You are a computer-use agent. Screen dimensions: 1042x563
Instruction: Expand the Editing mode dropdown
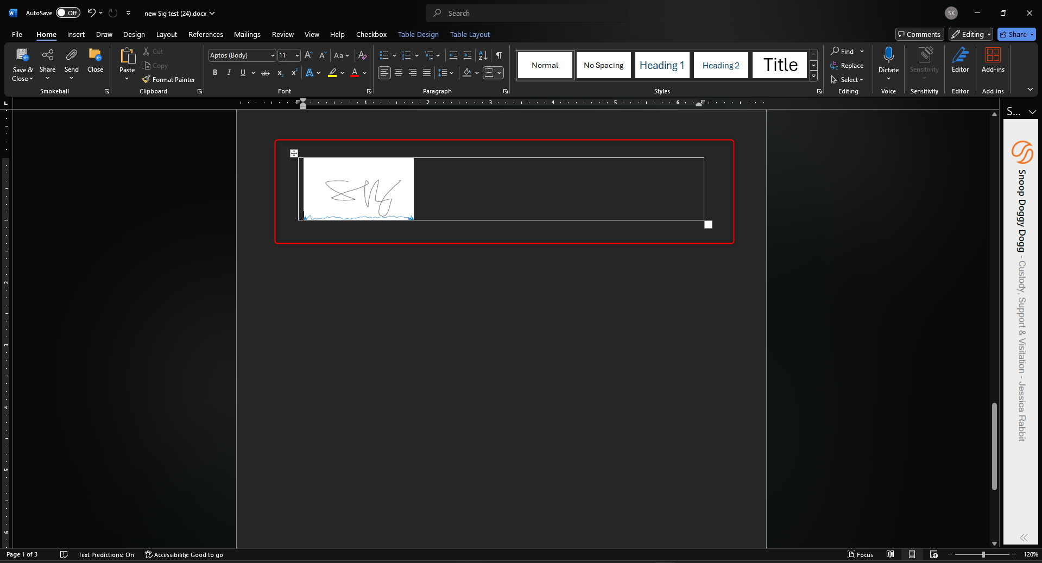pos(971,34)
